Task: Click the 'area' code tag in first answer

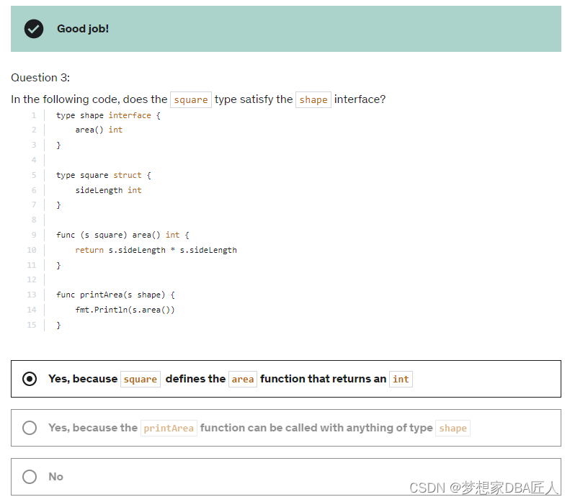Action: (x=243, y=380)
